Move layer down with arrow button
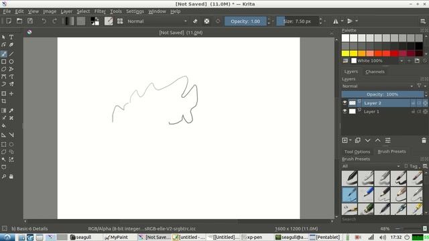 point(367,141)
